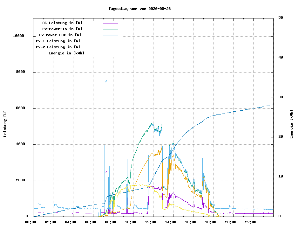
Task: Click the right axis title Energie [kWh]
Action: (291, 124)
